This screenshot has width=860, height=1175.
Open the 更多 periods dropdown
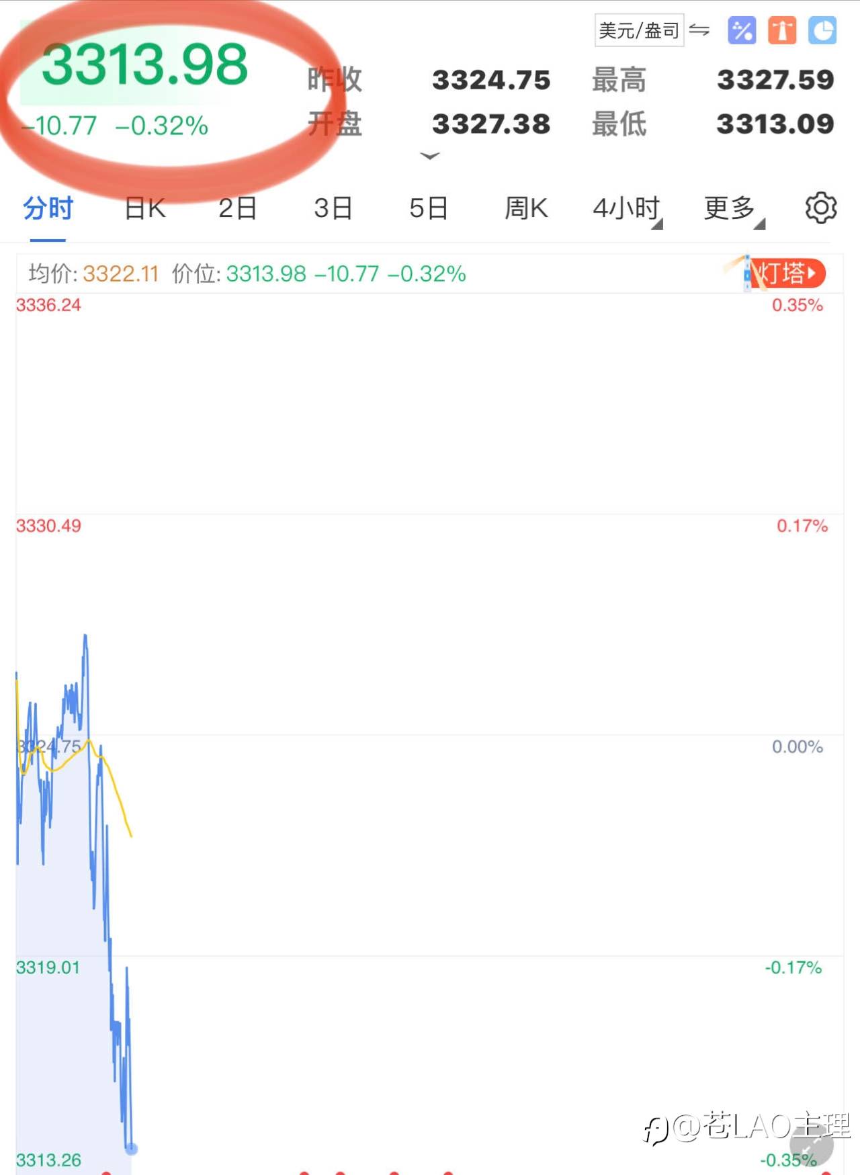[734, 208]
